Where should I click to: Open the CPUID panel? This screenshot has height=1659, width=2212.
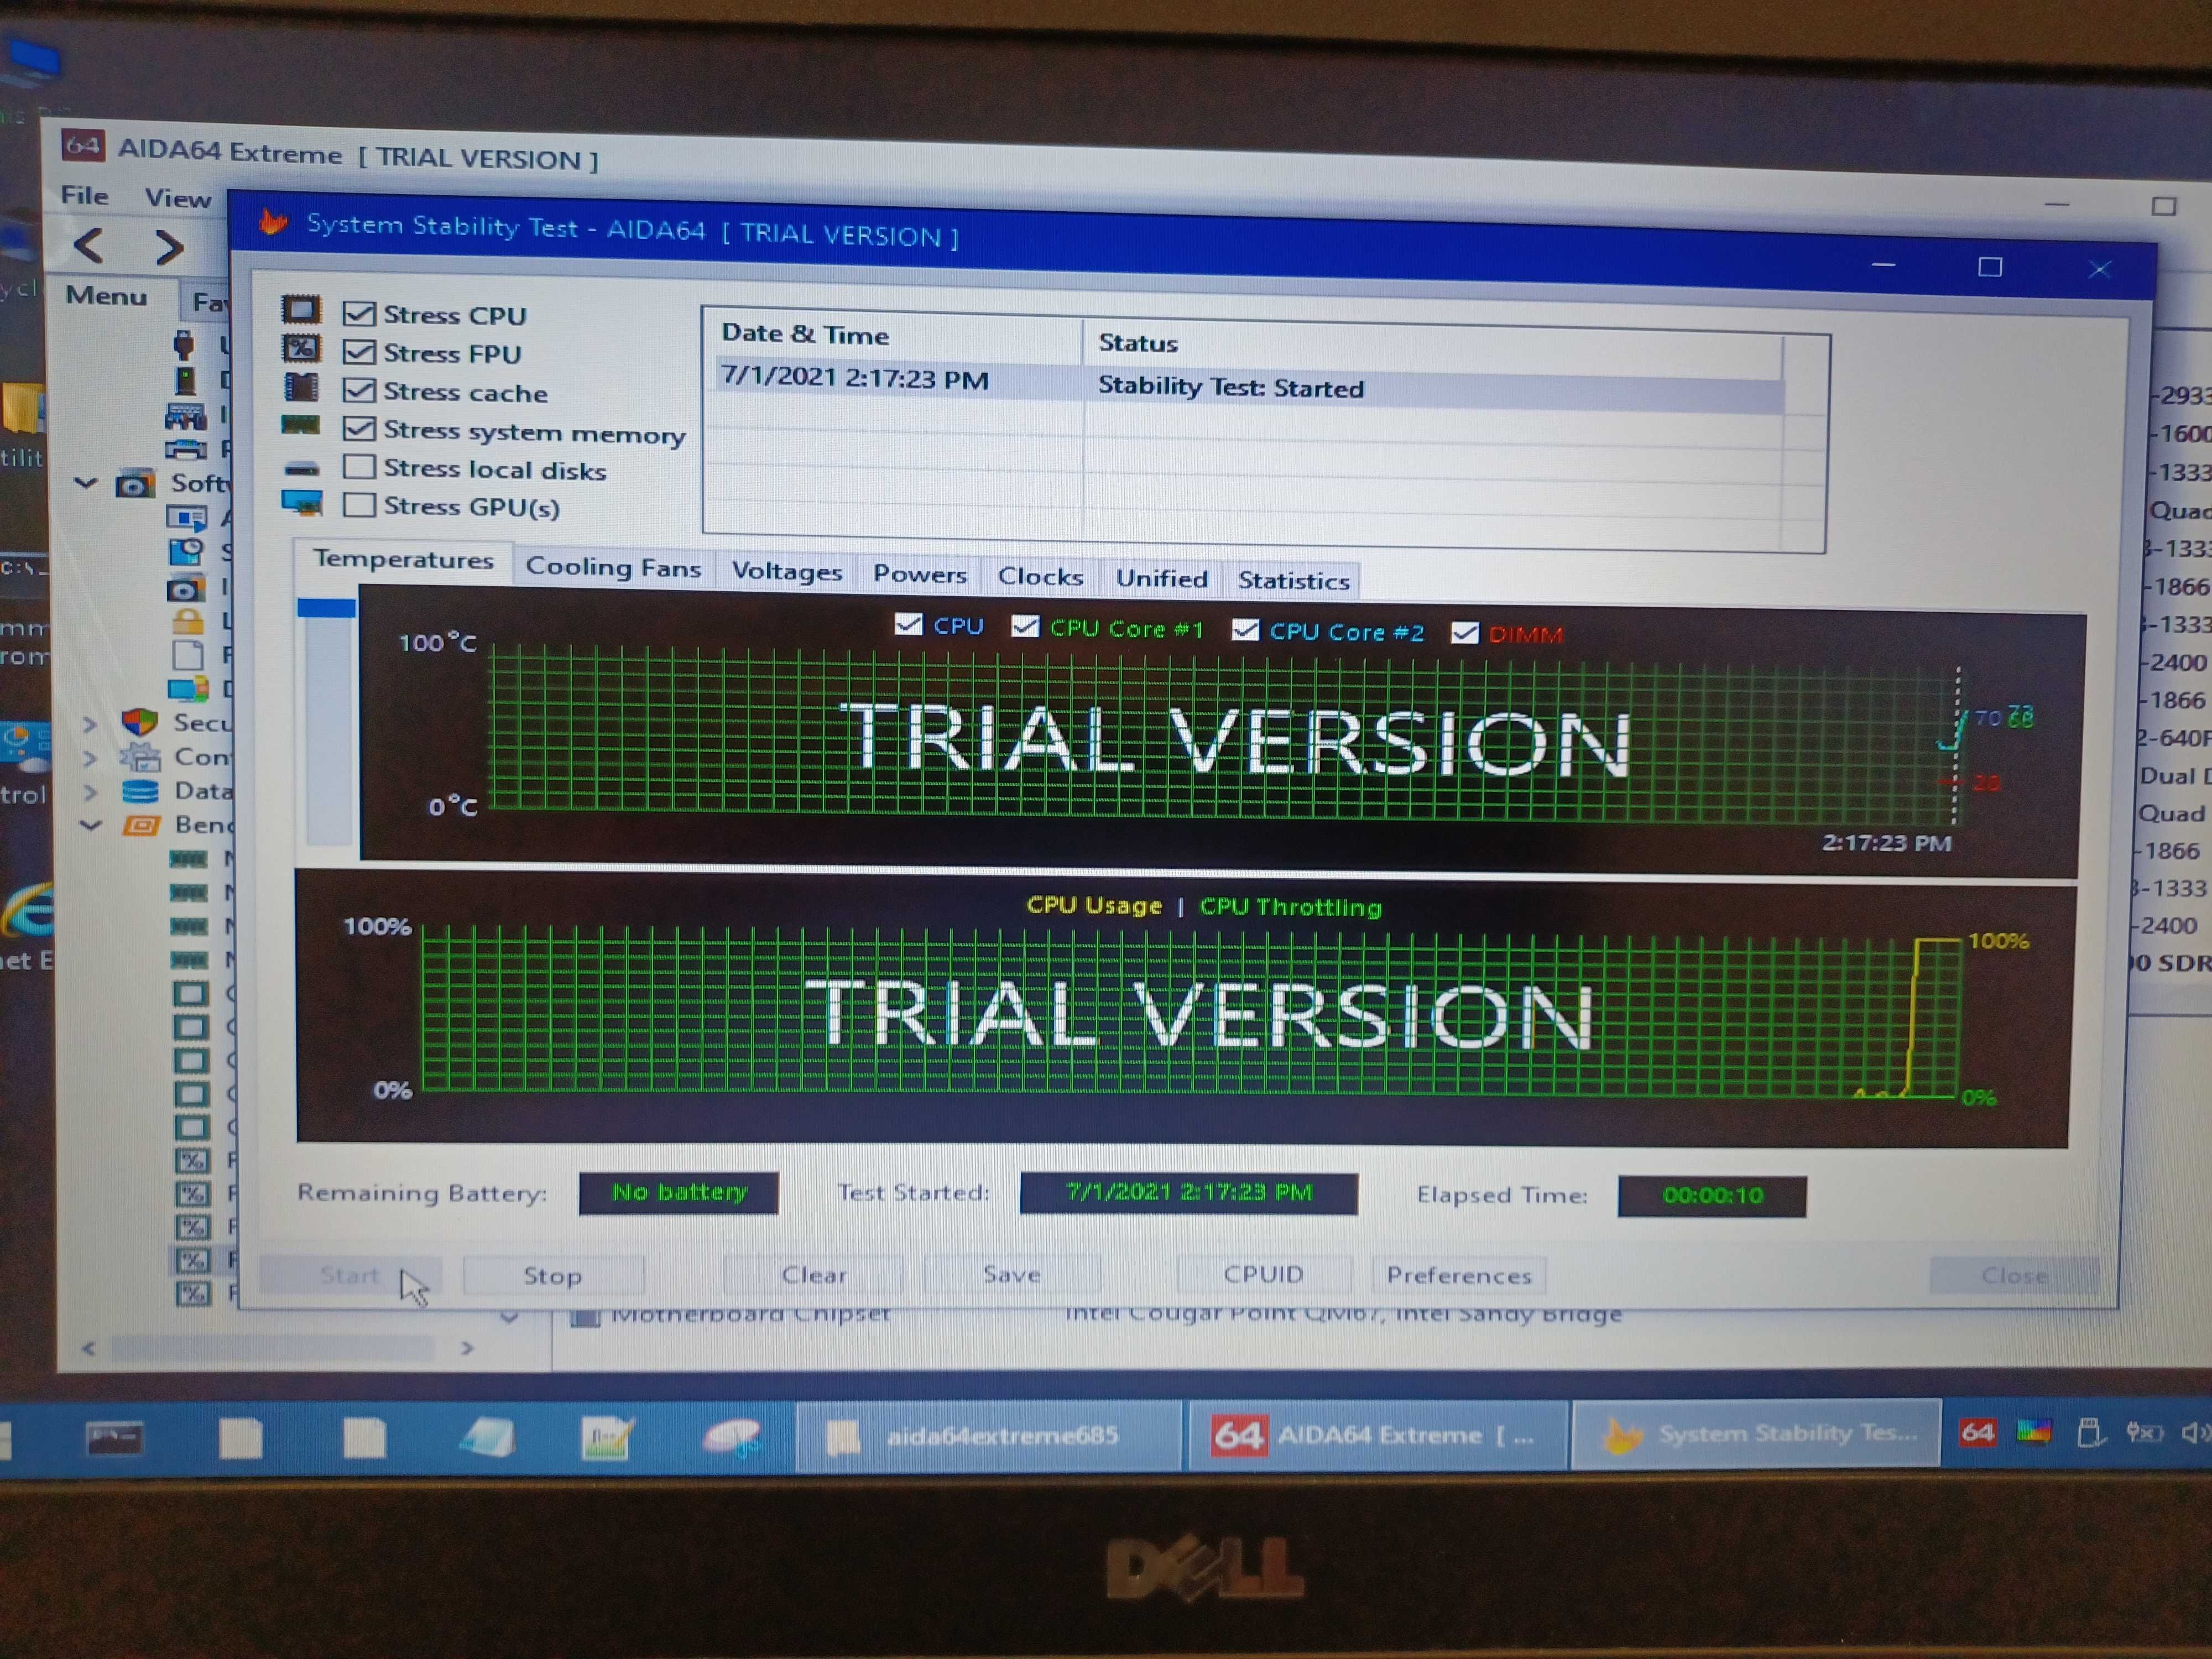[1264, 1274]
